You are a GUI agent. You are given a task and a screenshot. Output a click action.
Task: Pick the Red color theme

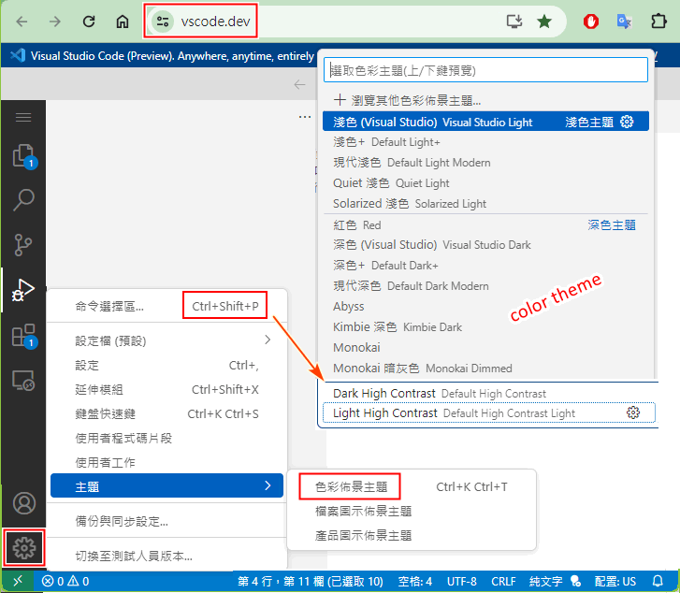(357, 224)
